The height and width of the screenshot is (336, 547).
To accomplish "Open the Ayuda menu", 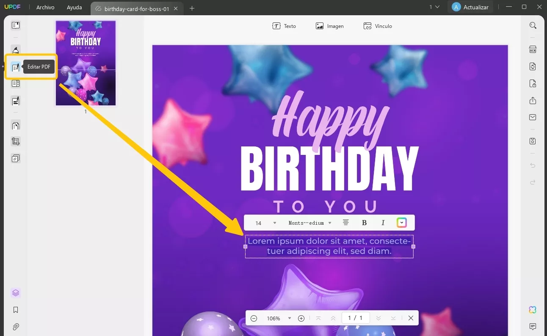I will click(75, 8).
